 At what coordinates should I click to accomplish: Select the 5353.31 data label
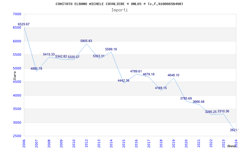tap(99, 56)
